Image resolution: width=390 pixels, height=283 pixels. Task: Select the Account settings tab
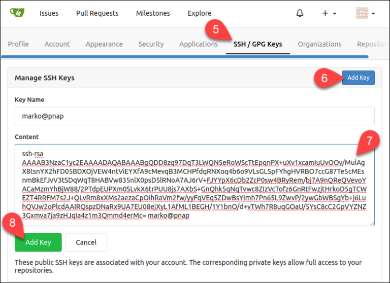click(57, 44)
